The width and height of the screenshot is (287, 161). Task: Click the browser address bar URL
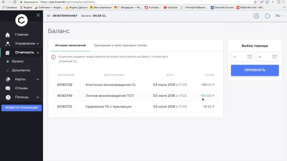pyautogui.click(x=68, y=2)
